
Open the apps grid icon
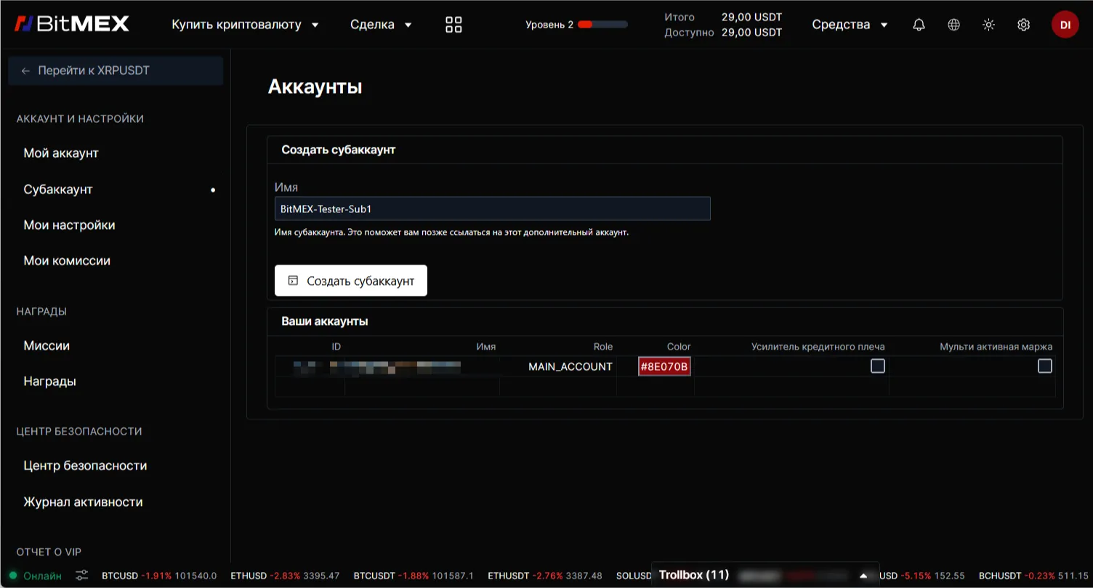[453, 25]
